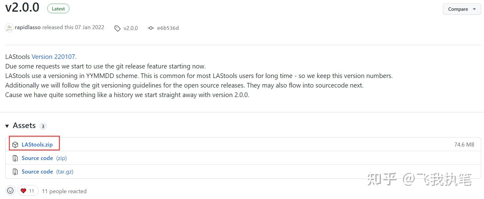Open the smiley emoji reaction picker
The height and width of the screenshot is (199, 484).
point(10,190)
